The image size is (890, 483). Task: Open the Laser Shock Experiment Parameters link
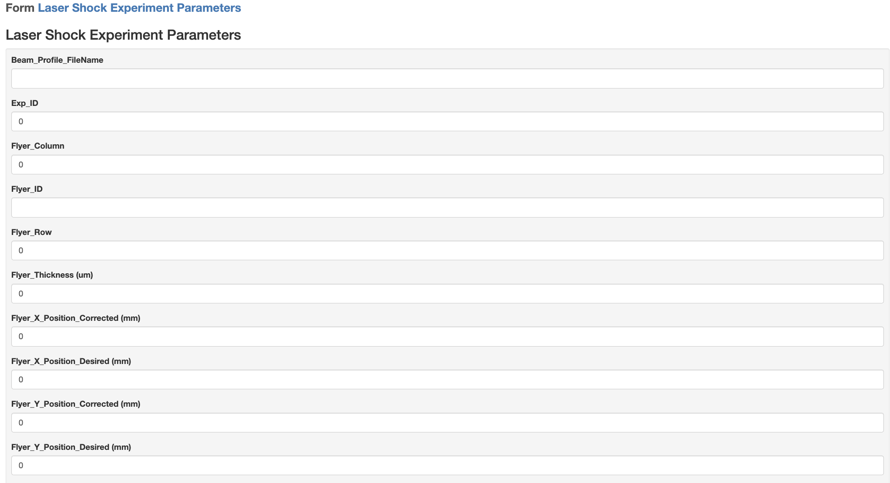[139, 8]
